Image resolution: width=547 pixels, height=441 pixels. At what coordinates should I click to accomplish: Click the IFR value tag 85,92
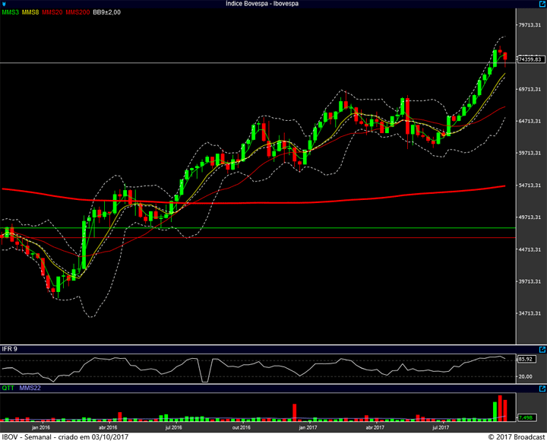pyautogui.click(x=524, y=359)
